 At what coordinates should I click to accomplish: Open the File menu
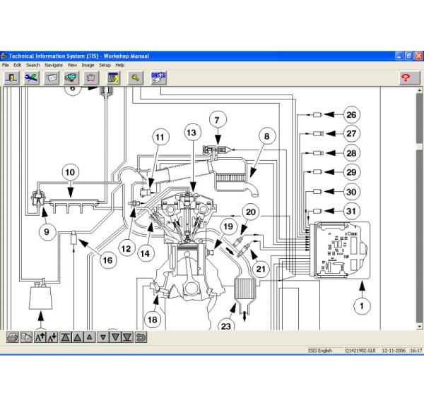6,65
